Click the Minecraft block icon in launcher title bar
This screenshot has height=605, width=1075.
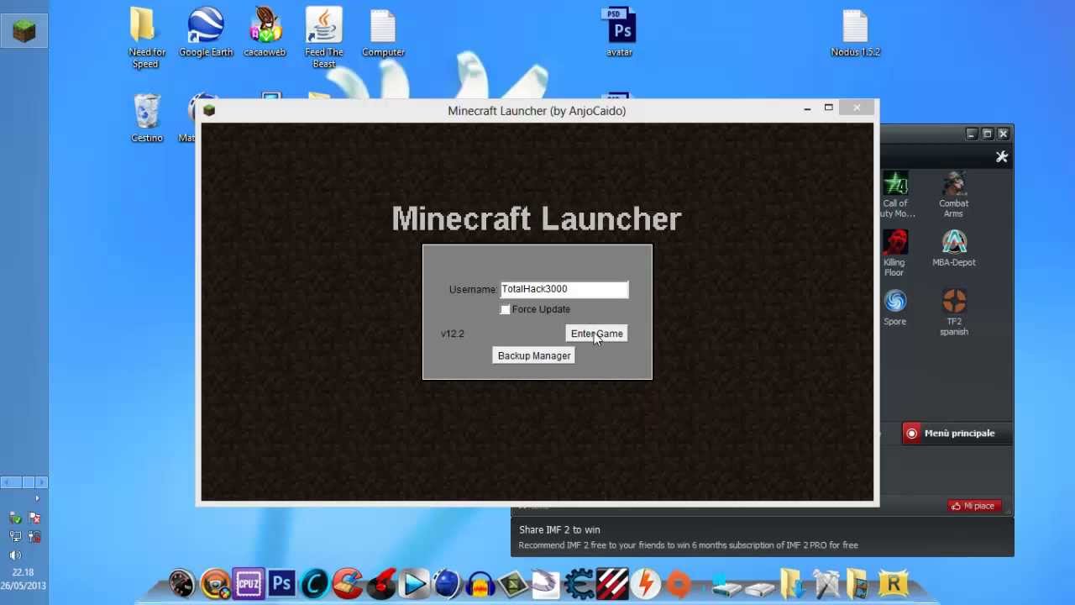point(209,110)
